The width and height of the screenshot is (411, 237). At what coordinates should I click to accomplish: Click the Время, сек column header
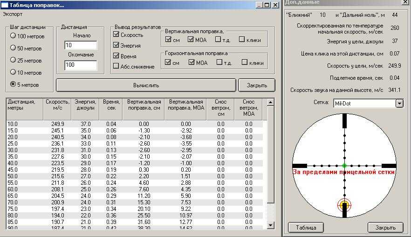pos(111,109)
